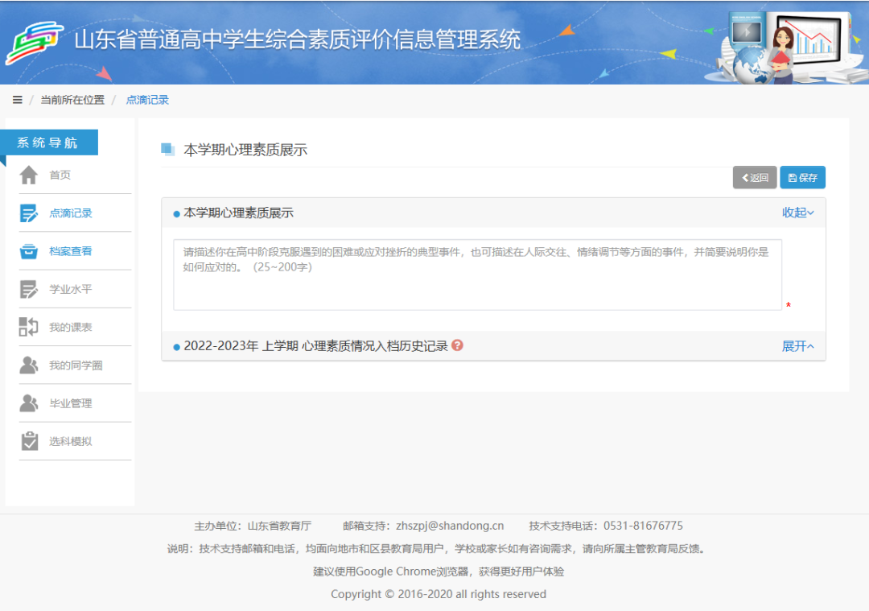This screenshot has width=869, height=611.
Task: Navigate using the 点滴记录 breadcrumb link
Action: click(x=146, y=99)
